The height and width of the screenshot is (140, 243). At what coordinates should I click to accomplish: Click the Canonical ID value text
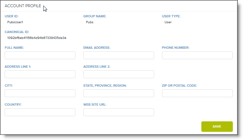(37, 38)
